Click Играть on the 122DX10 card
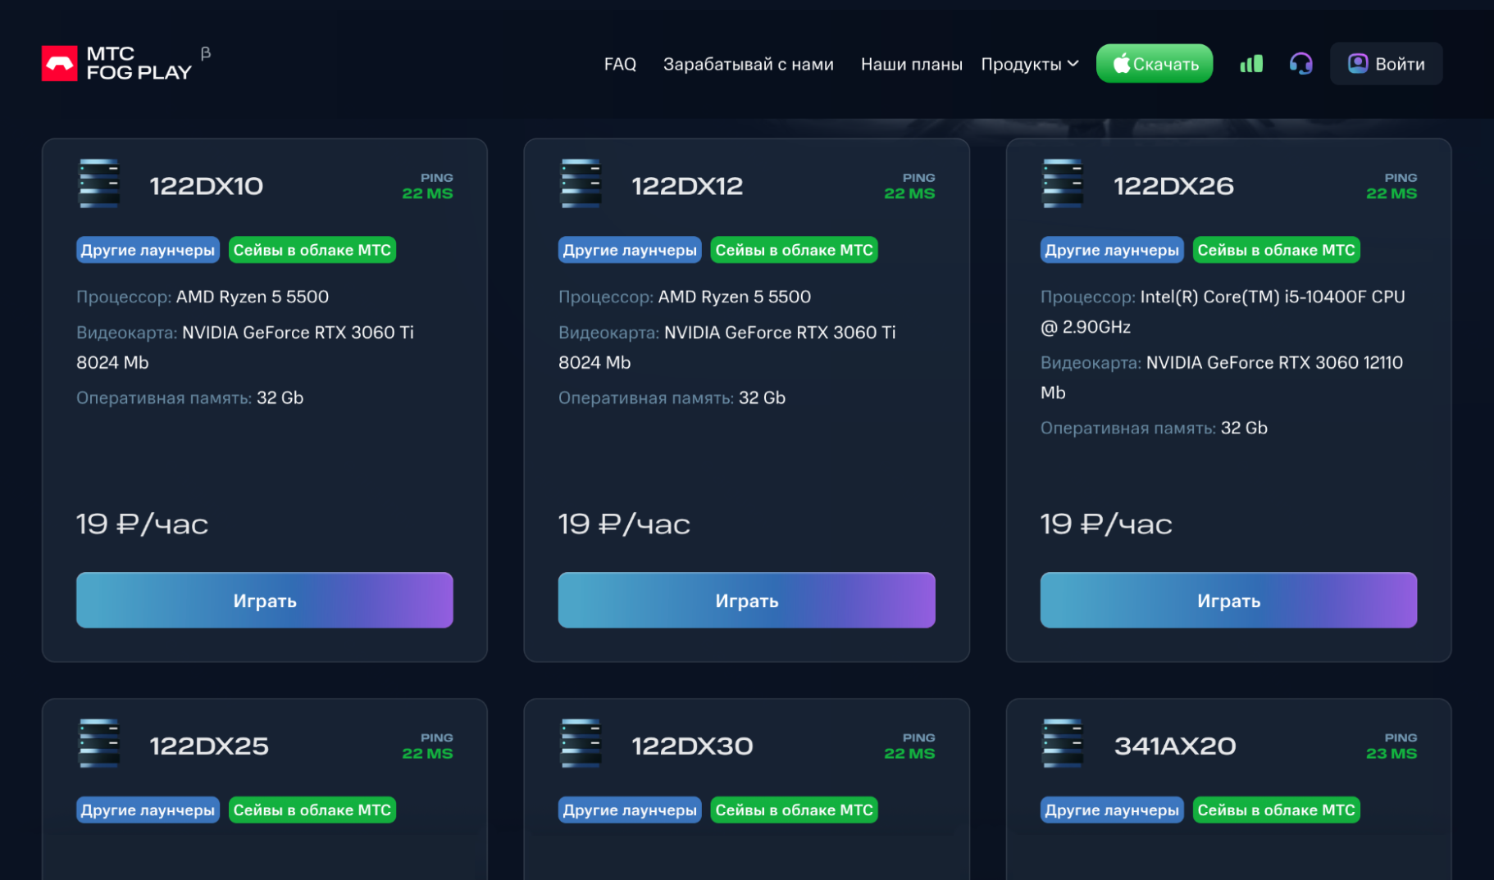 pyautogui.click(x=264, y=600)
